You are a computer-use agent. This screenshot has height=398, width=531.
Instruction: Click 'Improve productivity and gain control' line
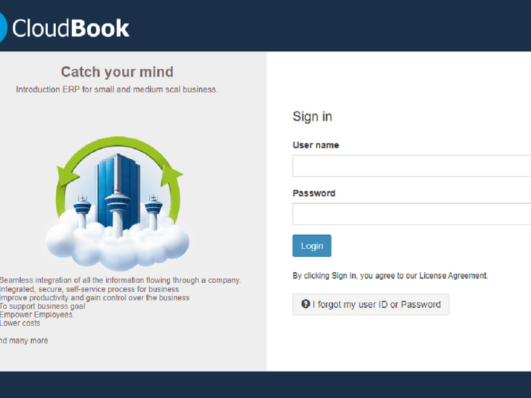pyautogui.click(x=95, y=298)
